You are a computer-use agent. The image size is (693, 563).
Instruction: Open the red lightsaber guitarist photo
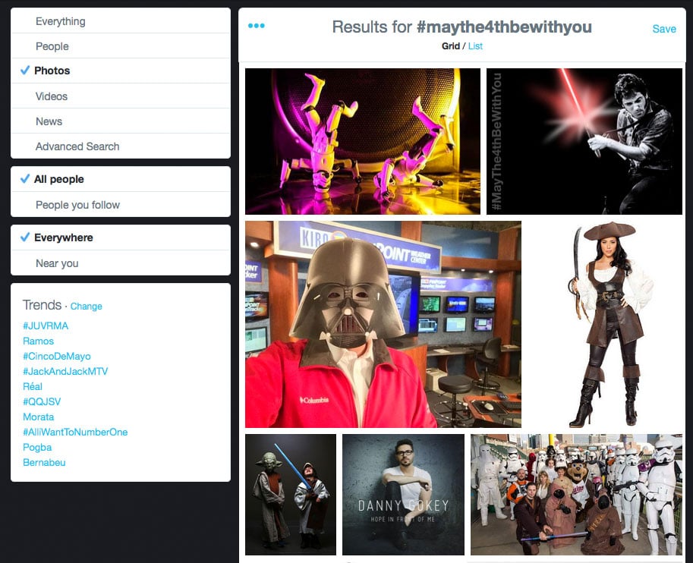click(584, 141)
